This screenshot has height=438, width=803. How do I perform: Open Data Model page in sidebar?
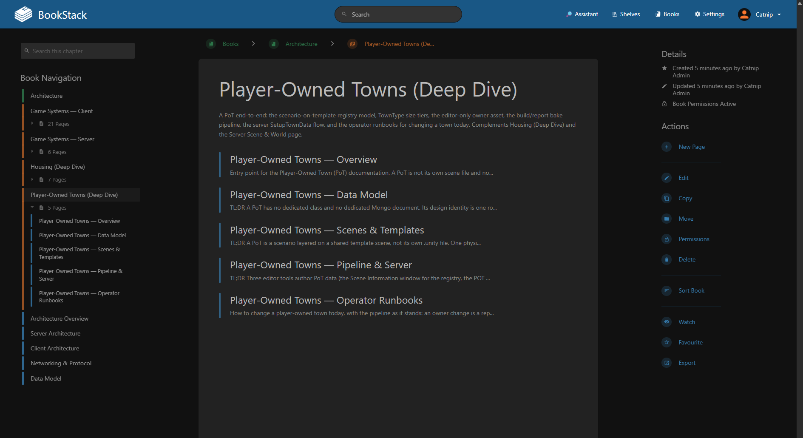coord(46,378)
